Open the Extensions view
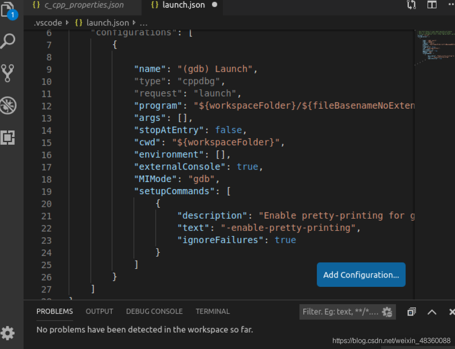This screenshot has height=349, width=455. [x=7, y=137]
